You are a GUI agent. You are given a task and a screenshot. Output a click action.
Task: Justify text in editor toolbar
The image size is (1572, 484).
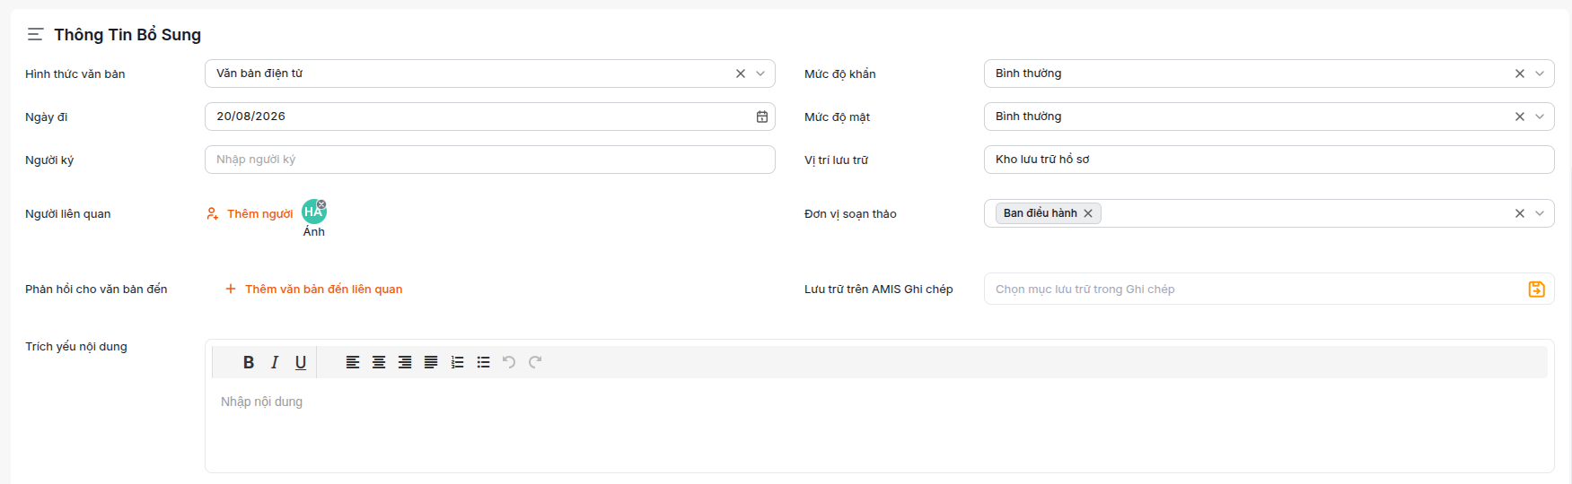point(431,362)
